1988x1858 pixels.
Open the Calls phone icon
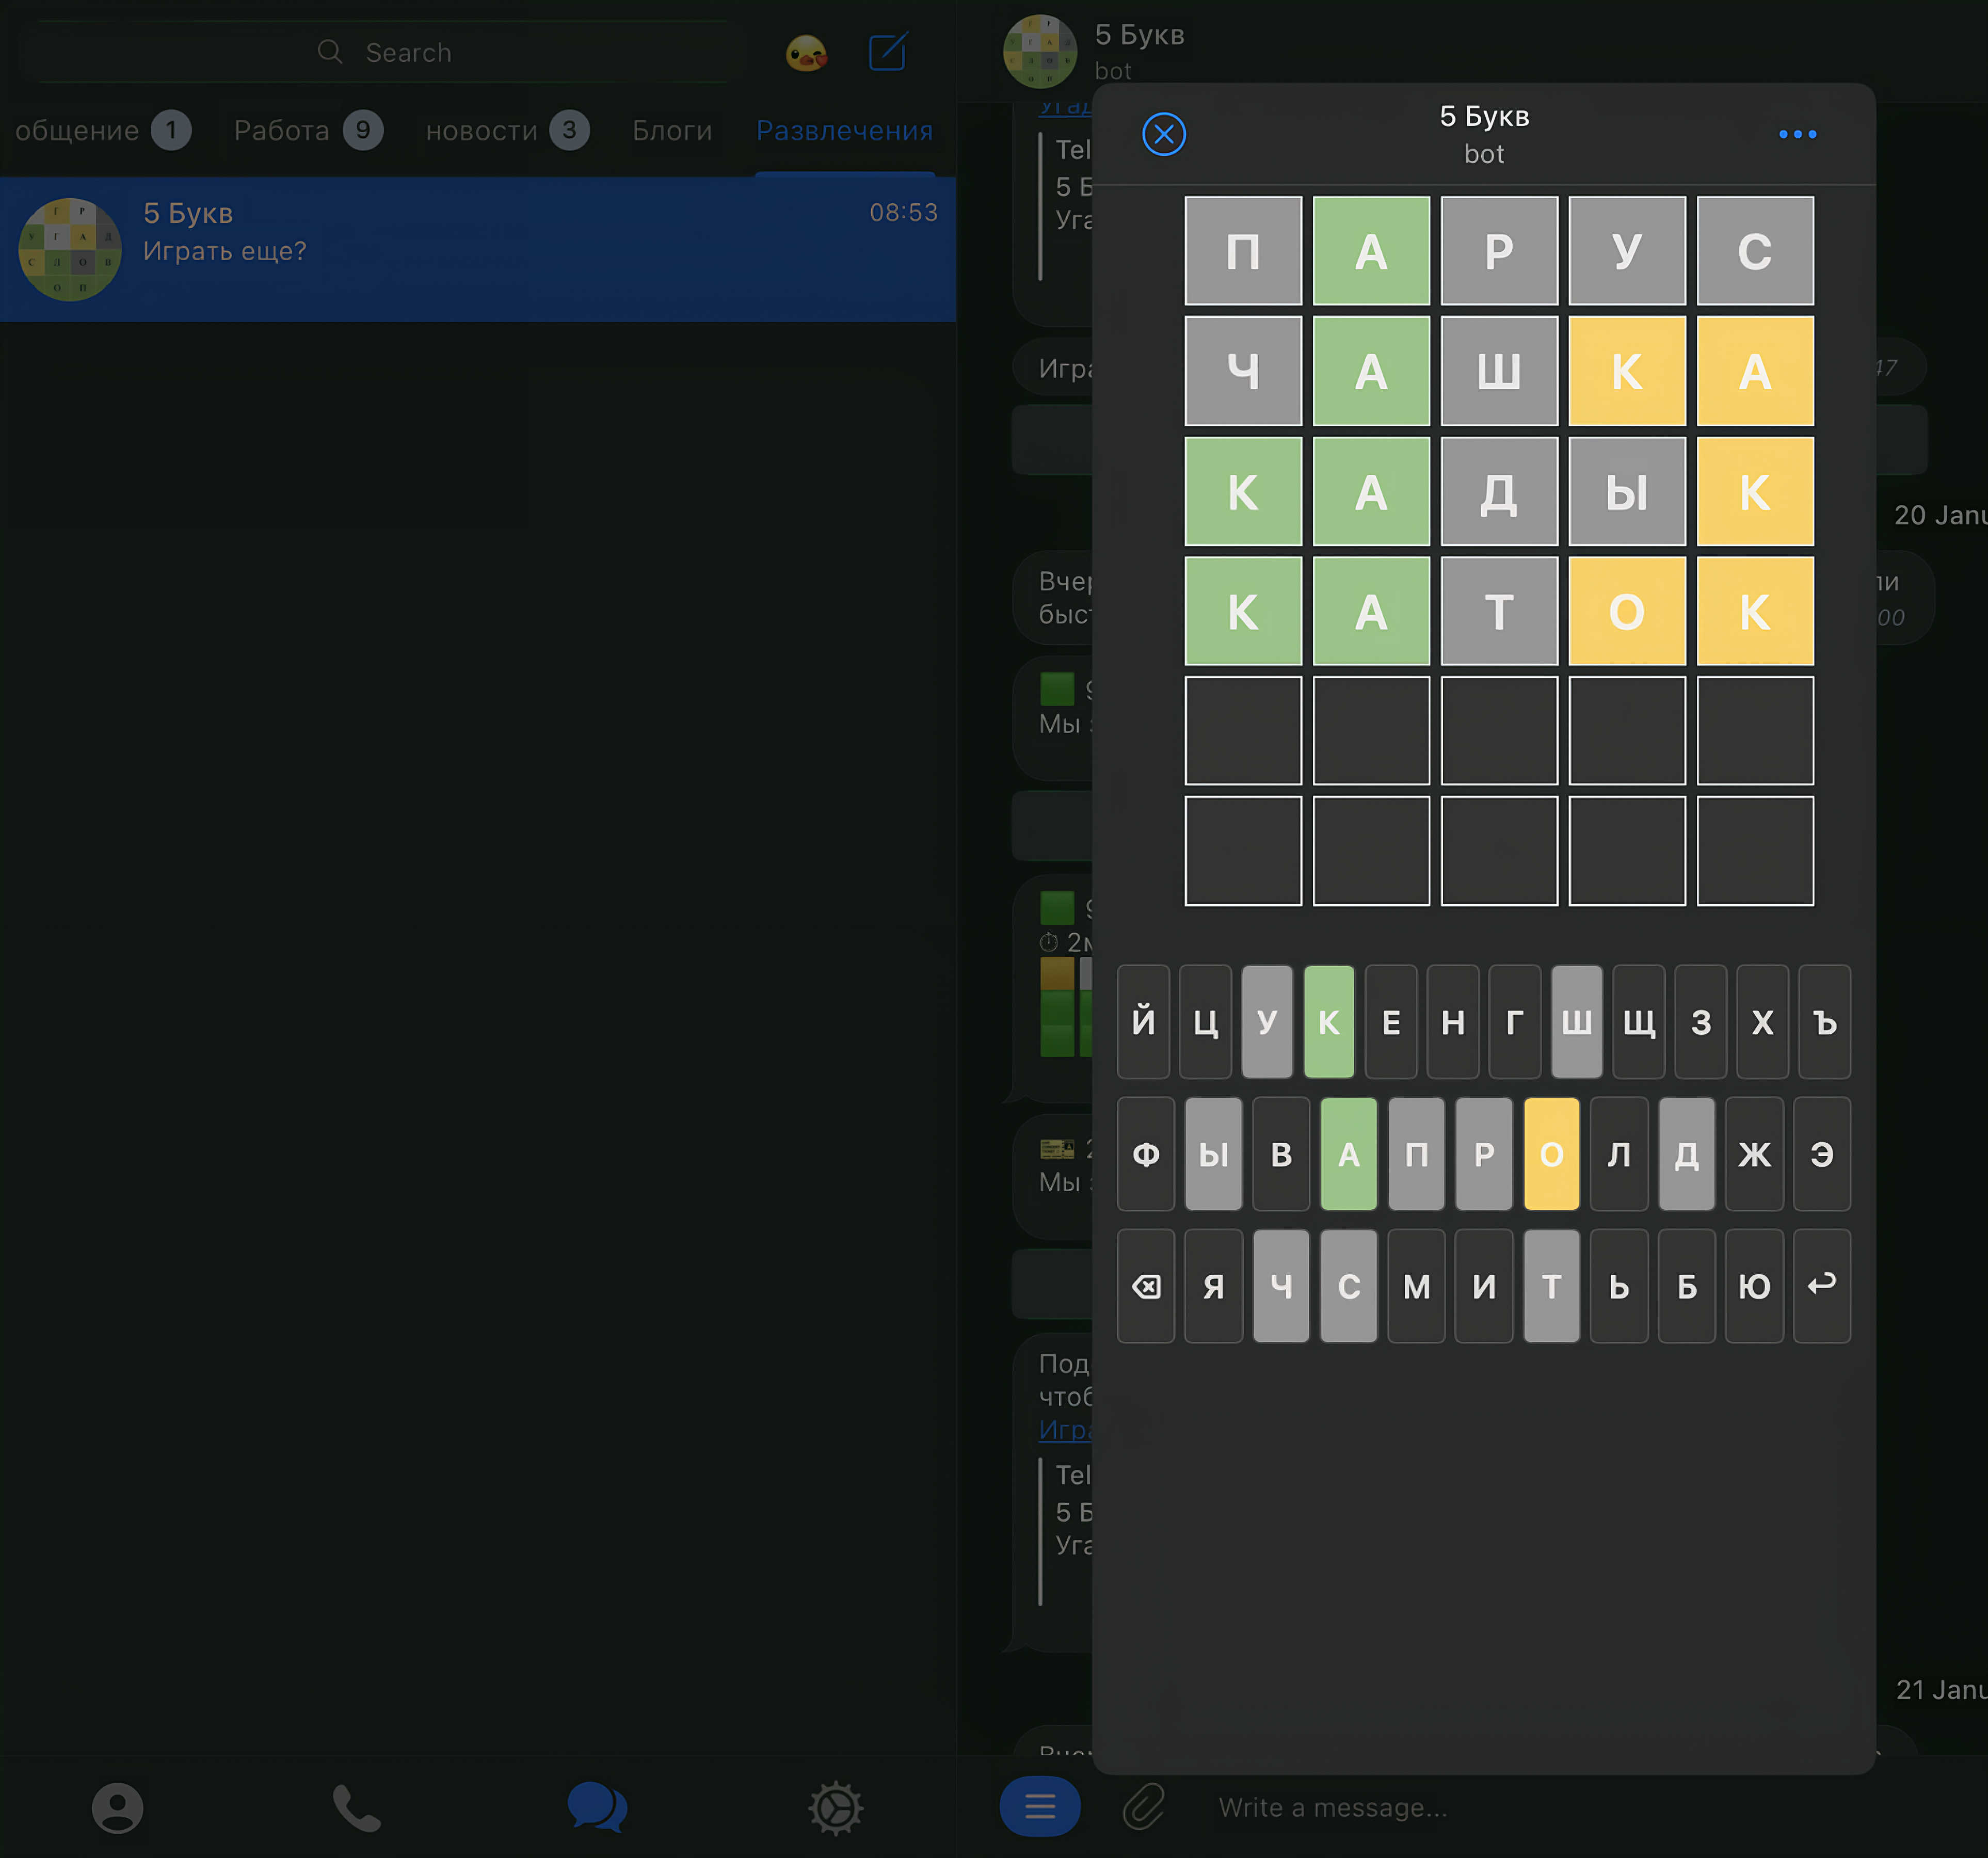click(357, 1807)
